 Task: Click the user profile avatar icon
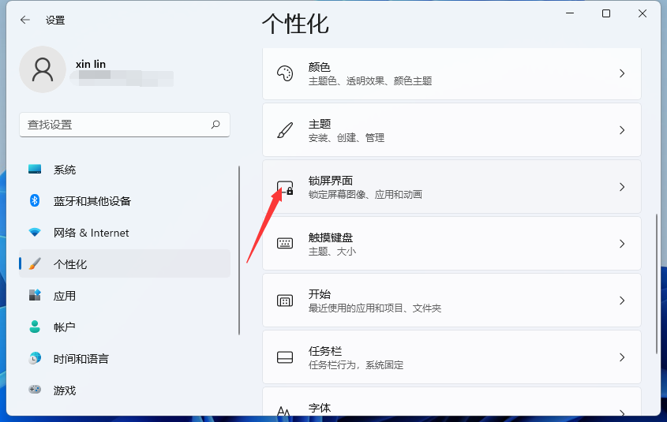[43, 69]
